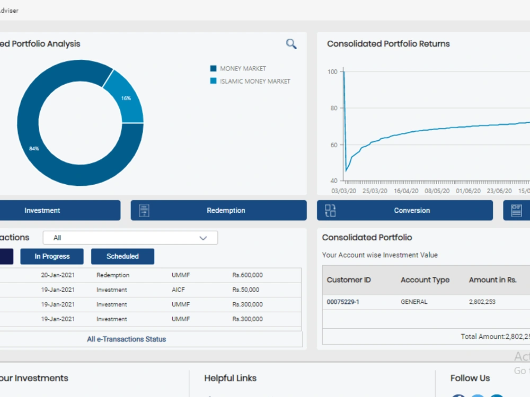Image resolution: width=530 pixels, height=397 pixels.
Task: Click the ISLAMIC MONEY MARKET legend label
Action: click(x=255, y=82)
